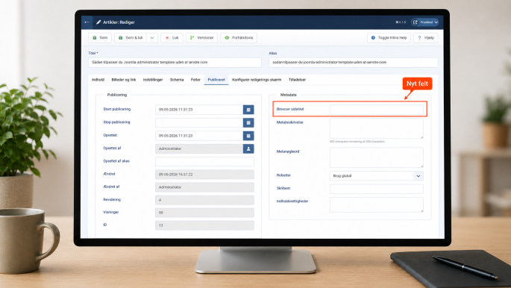
Task: Switch to the Schema tab
Action: tap(177, 80)
